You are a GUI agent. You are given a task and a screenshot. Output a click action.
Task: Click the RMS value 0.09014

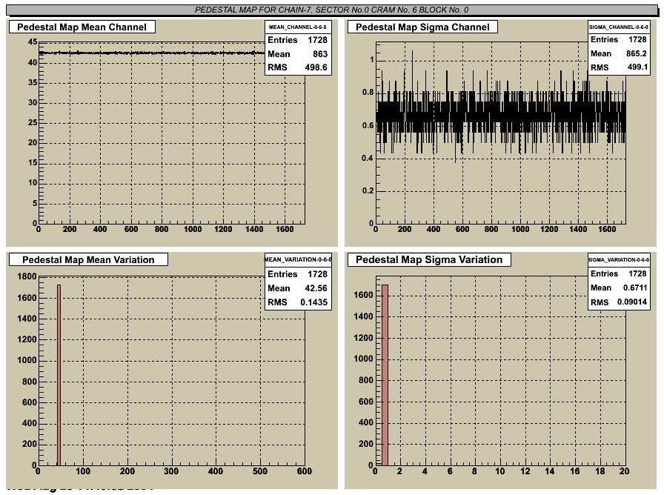tap(632, 302)
